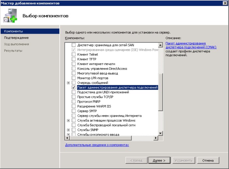The height and width of the screenshot is (169, 229).
Task: Select Клиент Telnet row text
Action: (88, 54)
